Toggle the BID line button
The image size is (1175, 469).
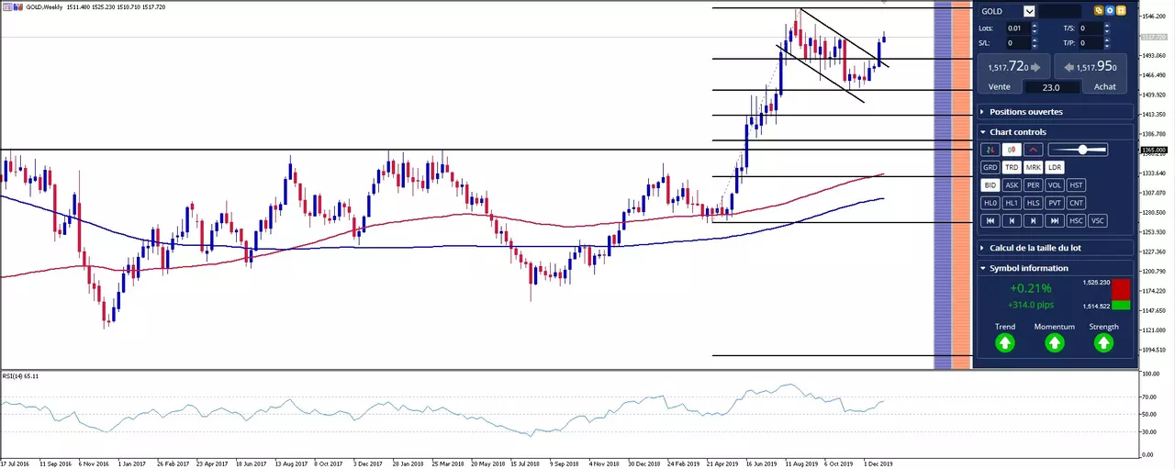pyautogui.click(x=990, y=185)
